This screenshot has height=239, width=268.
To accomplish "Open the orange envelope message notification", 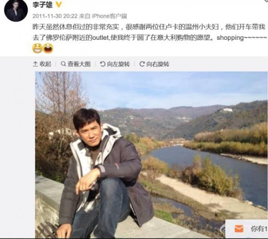I will (239, 229).
